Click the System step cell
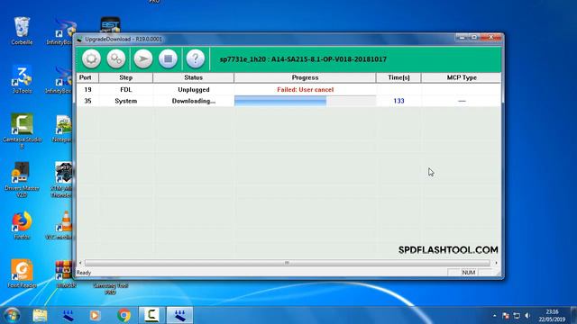Screen dimensions: 577x324 tap(126, 101)
